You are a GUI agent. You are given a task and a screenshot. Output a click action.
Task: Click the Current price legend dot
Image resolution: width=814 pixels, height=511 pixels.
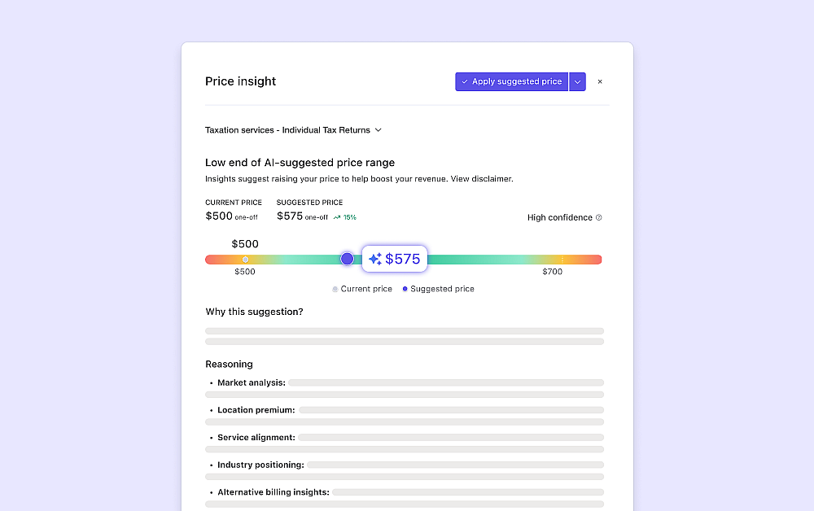[335, 289]
